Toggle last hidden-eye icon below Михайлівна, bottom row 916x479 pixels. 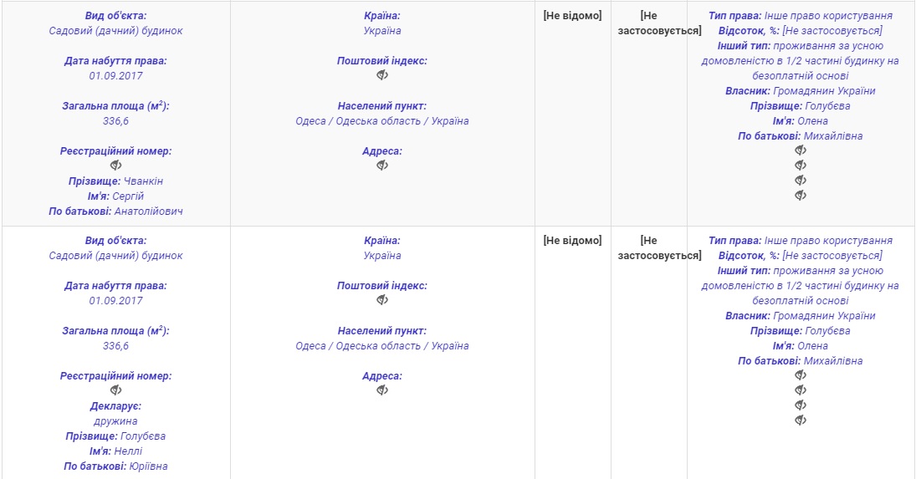pos(801,420)
